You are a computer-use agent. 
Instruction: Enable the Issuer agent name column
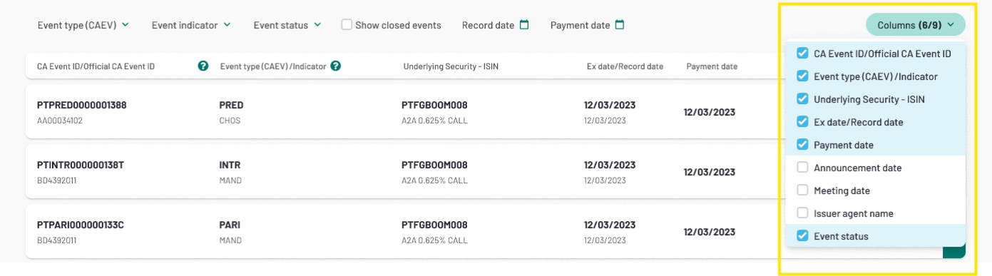point(802,213)
